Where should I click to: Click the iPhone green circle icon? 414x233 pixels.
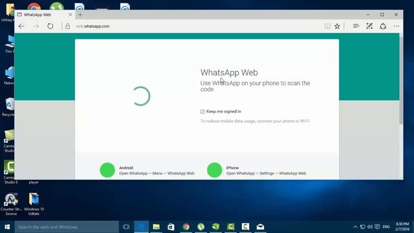pos(215,170)
